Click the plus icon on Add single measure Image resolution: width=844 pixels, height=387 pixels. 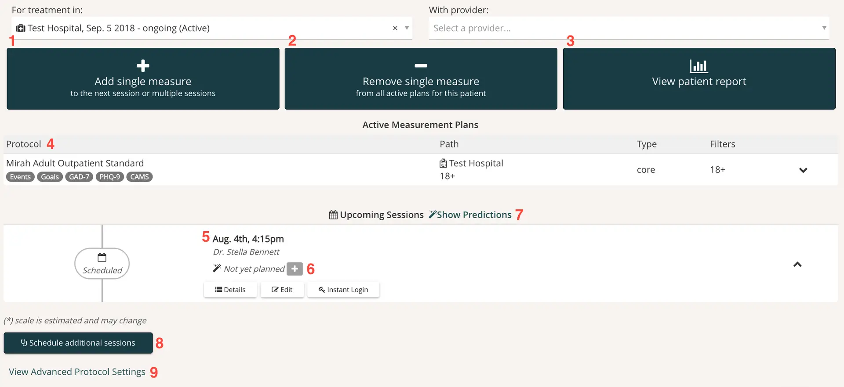pyautogui.click(x=143, y=66)
